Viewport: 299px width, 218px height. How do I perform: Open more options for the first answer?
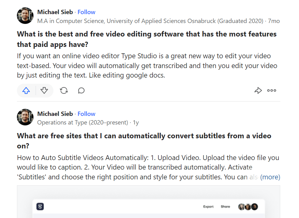click(271, 90)
